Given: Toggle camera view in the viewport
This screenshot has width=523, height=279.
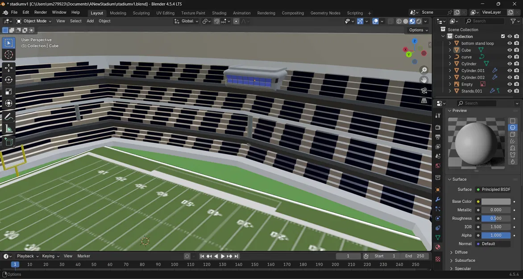Looking at the screenshot, I should click(424, 90).
